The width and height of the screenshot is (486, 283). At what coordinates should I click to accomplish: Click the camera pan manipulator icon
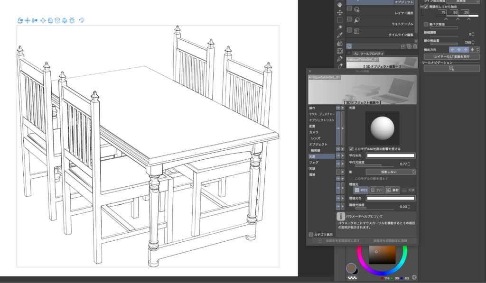pos(27,20)
